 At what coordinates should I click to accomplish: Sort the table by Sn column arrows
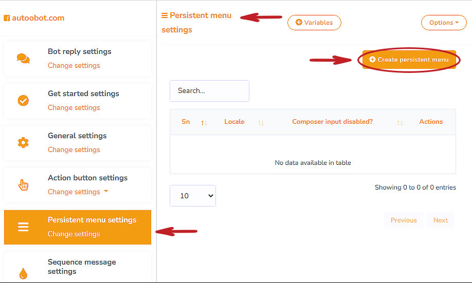coord(204,123)
